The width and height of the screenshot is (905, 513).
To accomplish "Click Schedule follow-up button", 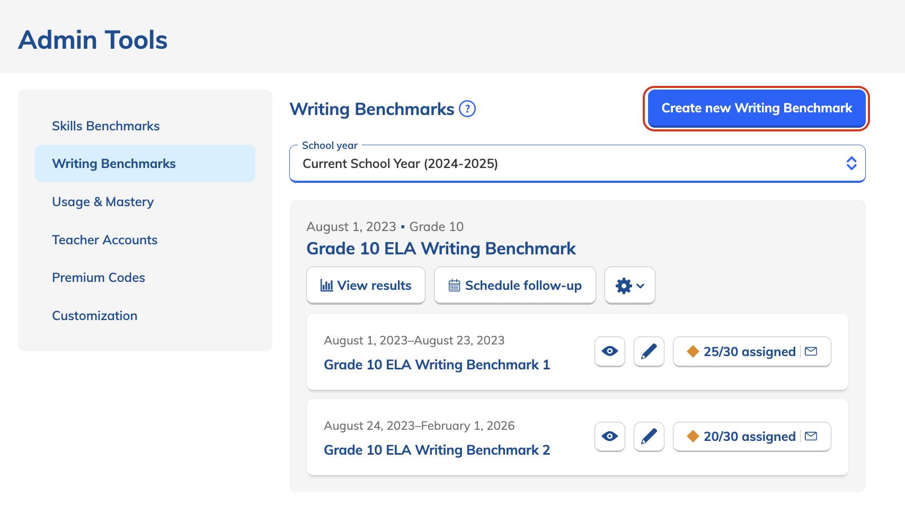I will click(x=515, y=286).
